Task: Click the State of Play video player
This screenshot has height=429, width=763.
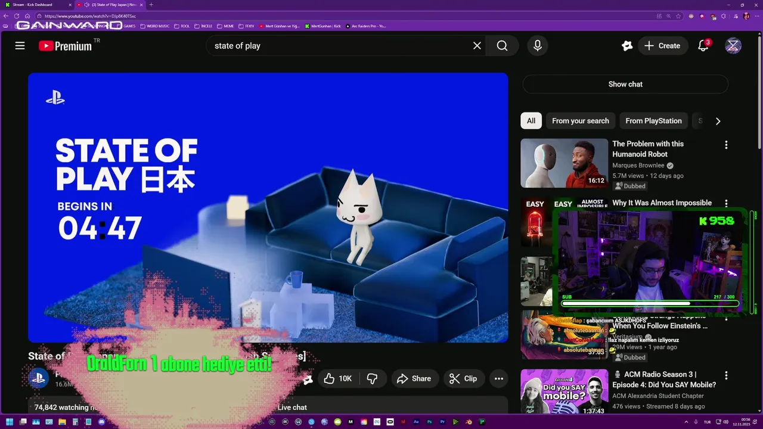Action: [268, 207]
